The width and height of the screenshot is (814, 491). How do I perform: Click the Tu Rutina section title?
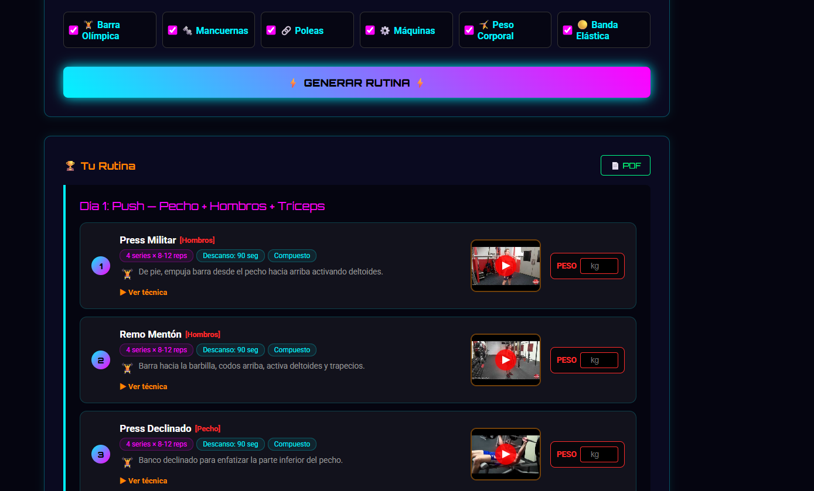tap(108, 166)
